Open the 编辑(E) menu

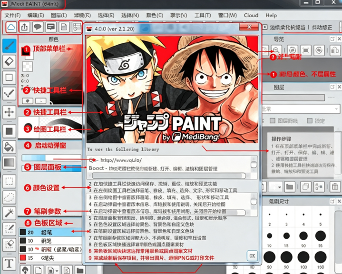pos(36,15)
